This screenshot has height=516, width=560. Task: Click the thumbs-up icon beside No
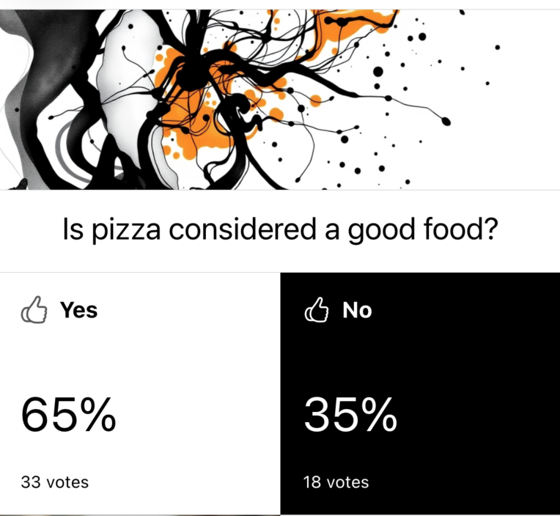tap(315, 311)
